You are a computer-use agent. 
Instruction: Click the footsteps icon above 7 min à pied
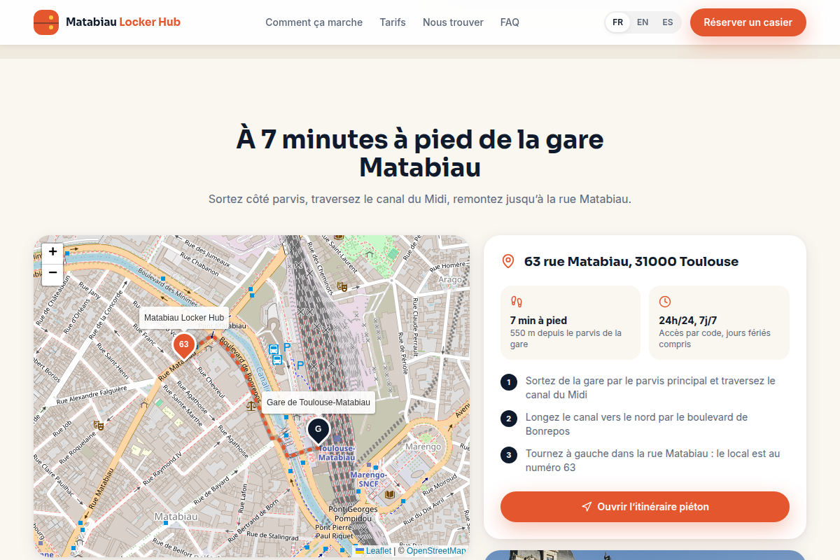tap(517, 302)
